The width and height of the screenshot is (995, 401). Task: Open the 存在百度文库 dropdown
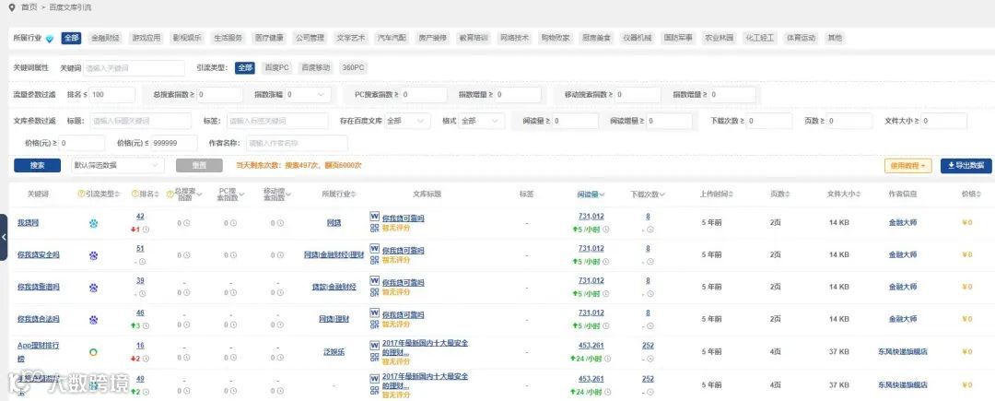coord(407,121)
